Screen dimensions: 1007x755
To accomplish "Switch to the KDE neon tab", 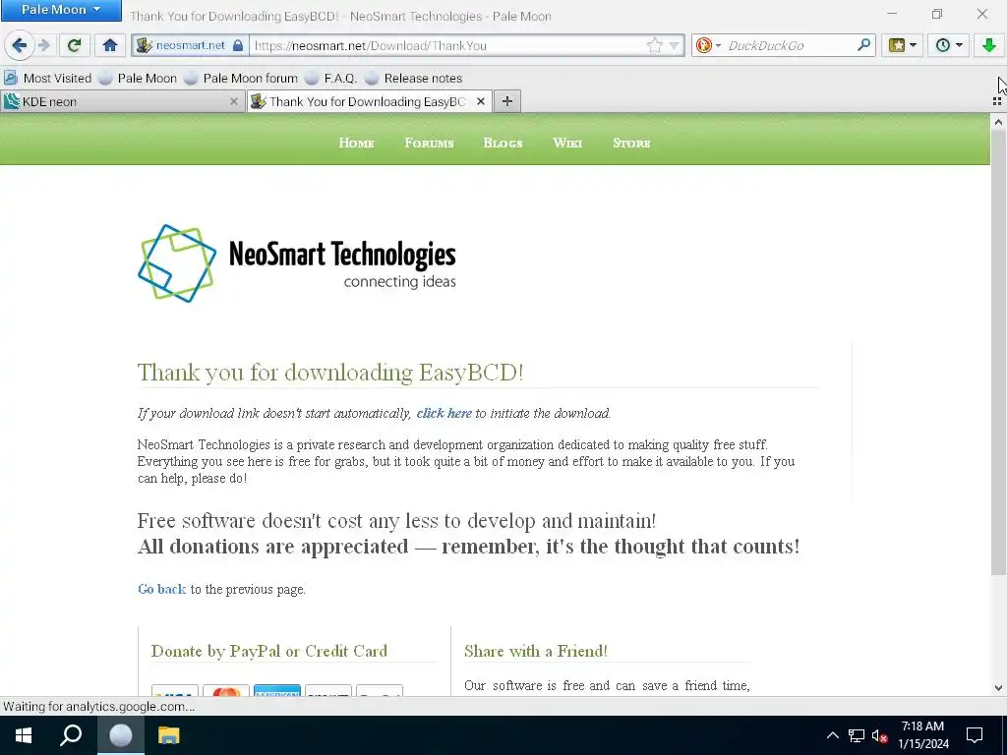I will click(116, 101).
